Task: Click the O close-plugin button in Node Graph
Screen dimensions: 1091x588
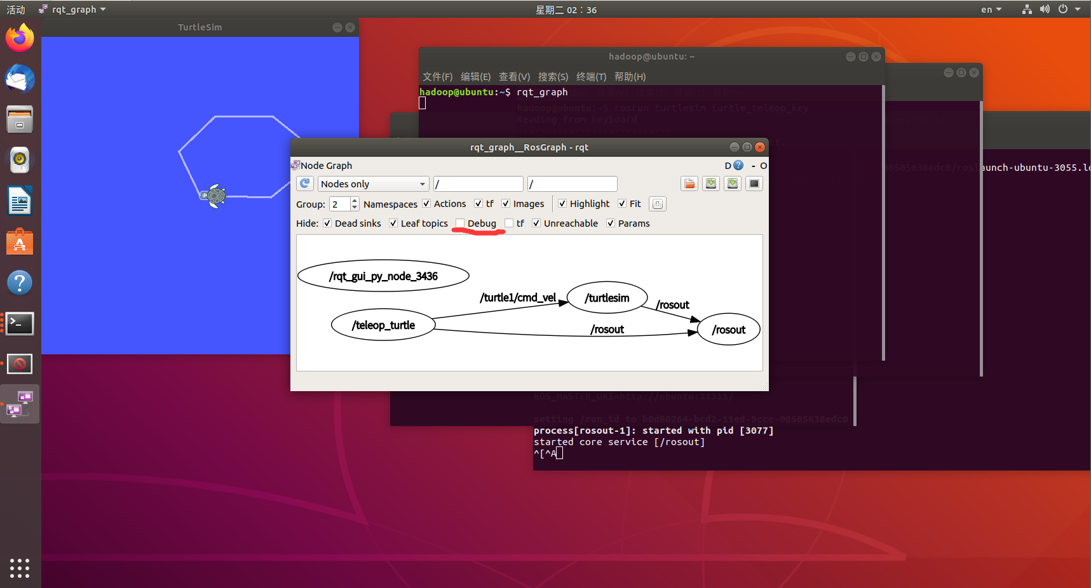Action: [764, 166]
